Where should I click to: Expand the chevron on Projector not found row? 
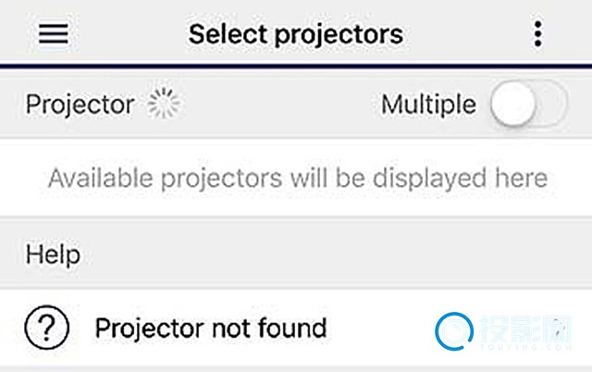pyautogui.click(x=561, y=327)
